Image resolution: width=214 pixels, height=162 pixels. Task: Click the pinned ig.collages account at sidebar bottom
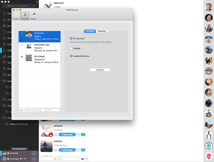tap(14, 159)
